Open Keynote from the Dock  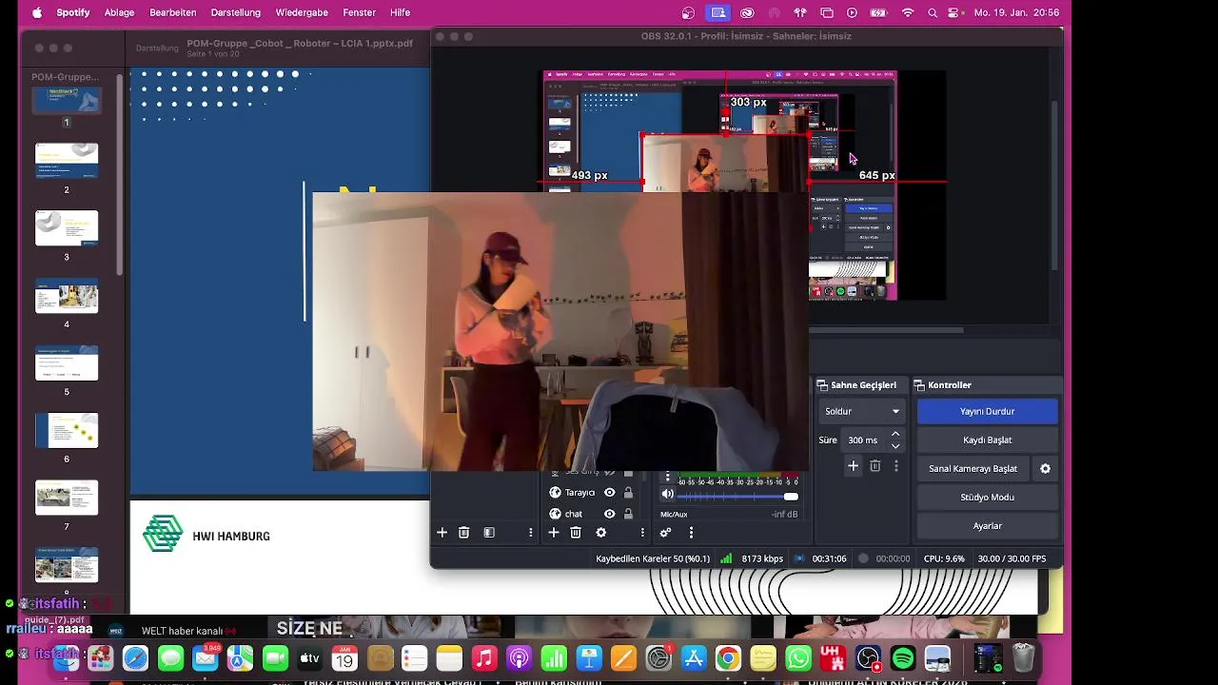click(589, 657)
